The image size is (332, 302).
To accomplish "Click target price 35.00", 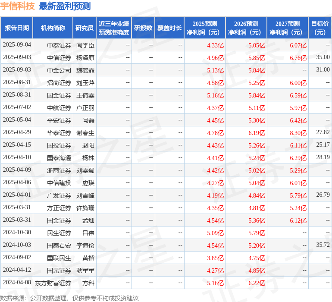I will click(323, 57).
